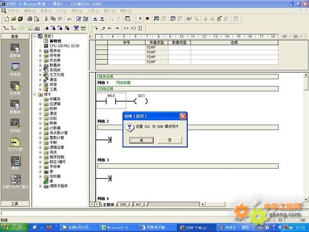Open the 文件 menu
The width and height of the screenshot is (309, 232).
pos(14,11)
